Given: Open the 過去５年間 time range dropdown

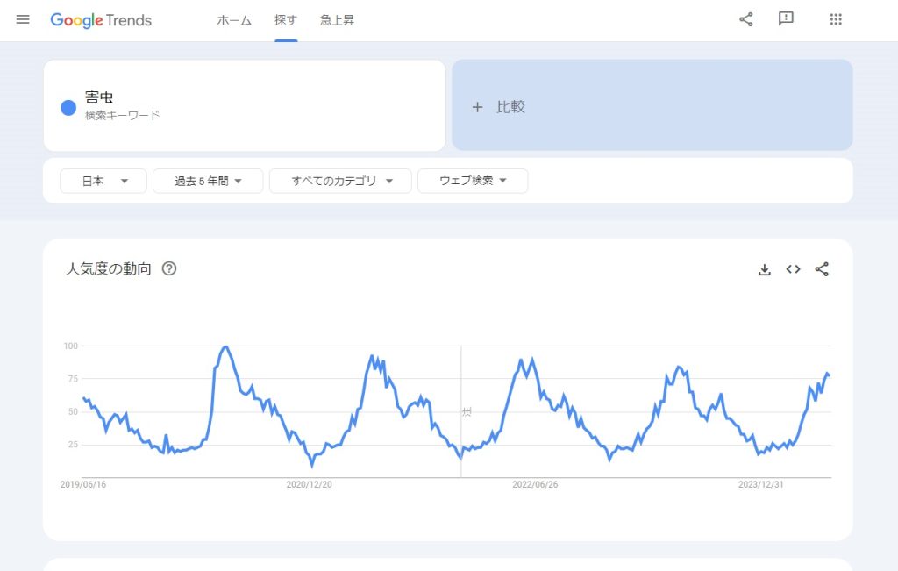Looking at the screenshot, I should 208,181.
